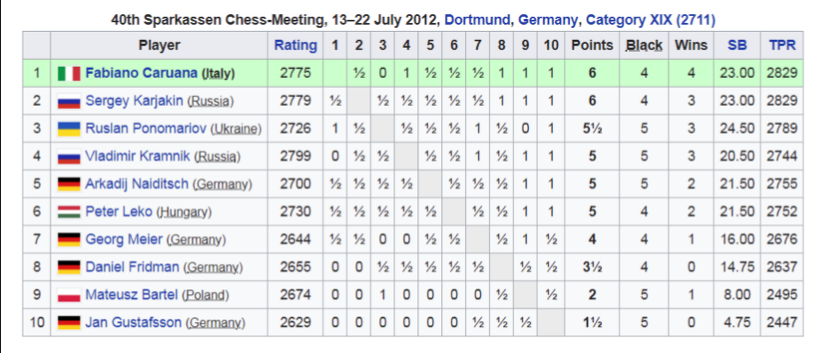Click the (Ukraine) country abbreviation text
The image size is (821, 353).
[x=237, y=129]
